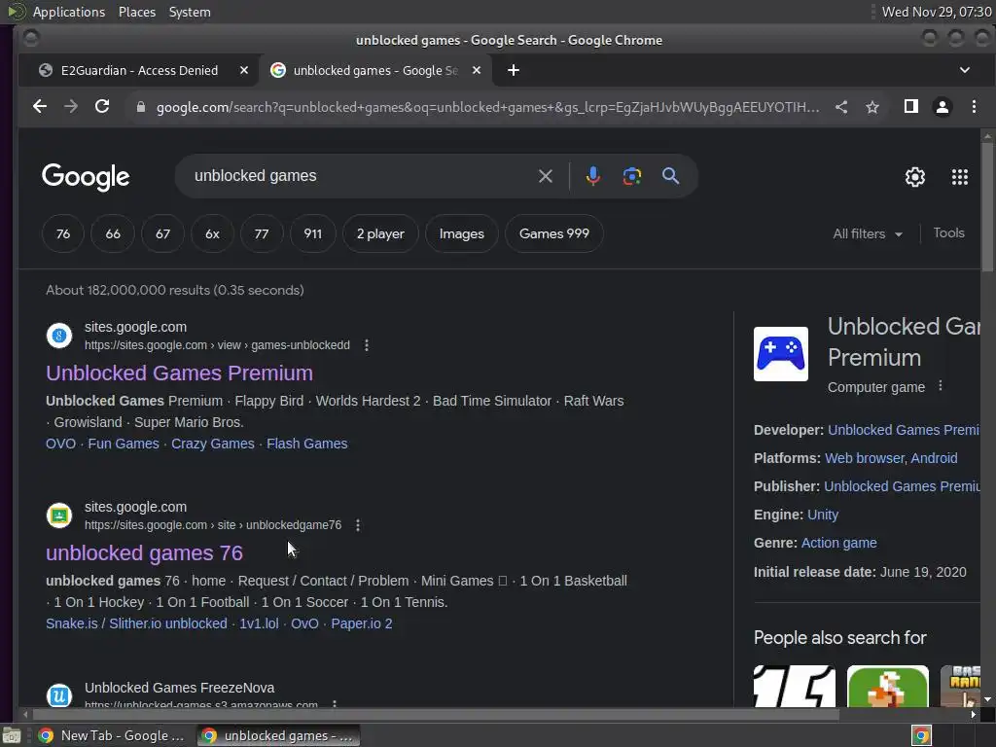
Task: Open more options for Unblocked Games Premium result
Action: click(x=367, y=345)
